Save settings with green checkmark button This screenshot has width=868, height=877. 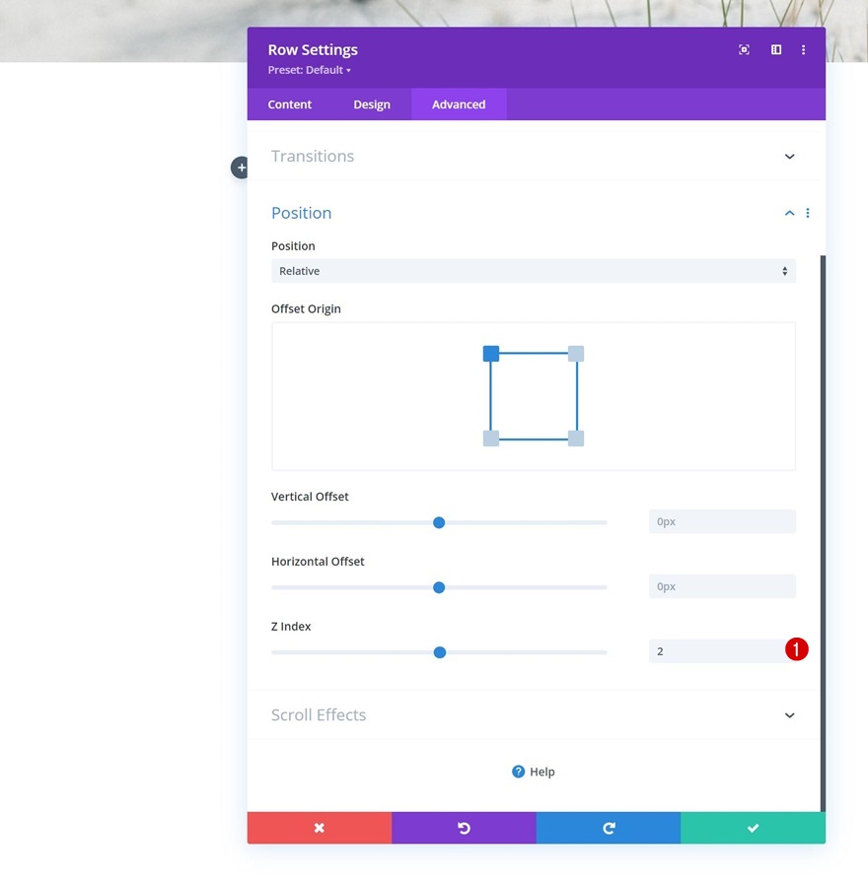754,828
